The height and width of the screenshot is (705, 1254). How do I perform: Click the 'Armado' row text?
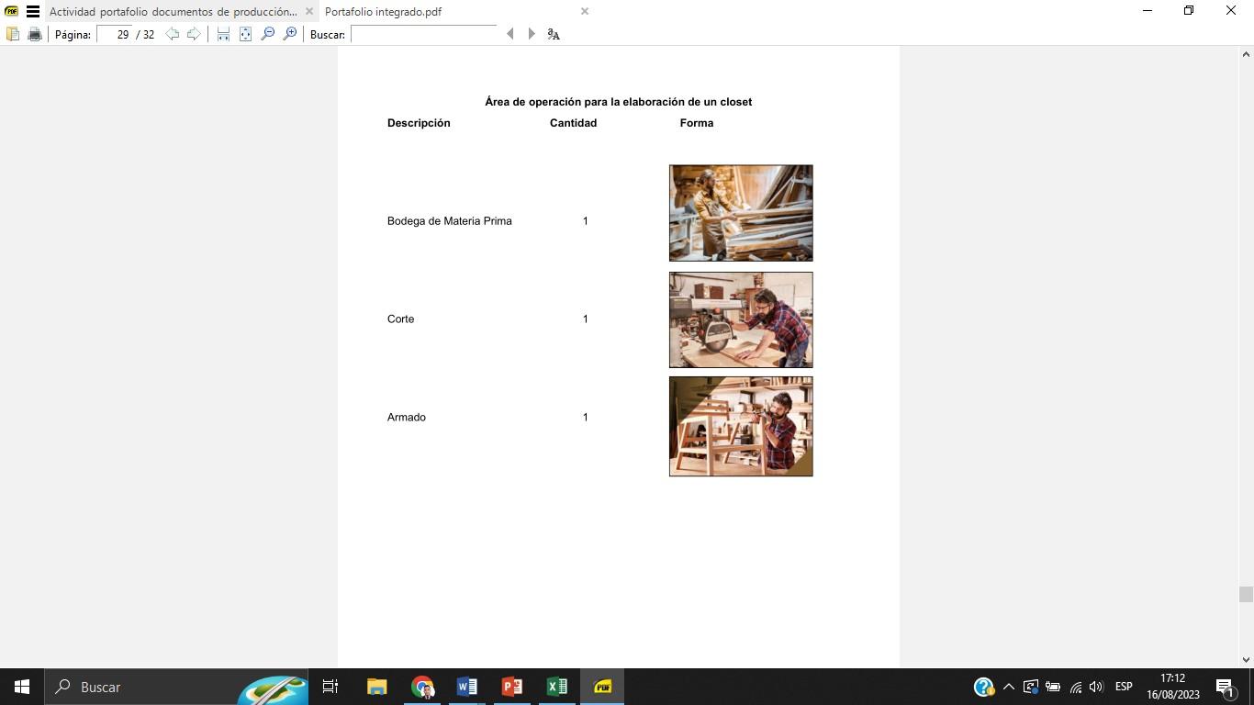pyautogui.click(x=407, y=418)
